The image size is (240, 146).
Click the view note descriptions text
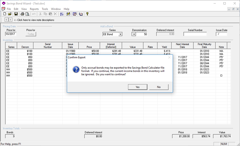coord(34,20)
